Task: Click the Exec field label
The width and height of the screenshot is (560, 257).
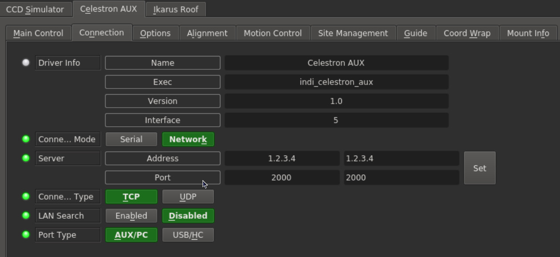Action: [162, 82]
